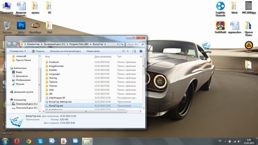Click the Help question mark icon in Explorer
The width and height of the screenshot is (258, 145).
(141, 51)
